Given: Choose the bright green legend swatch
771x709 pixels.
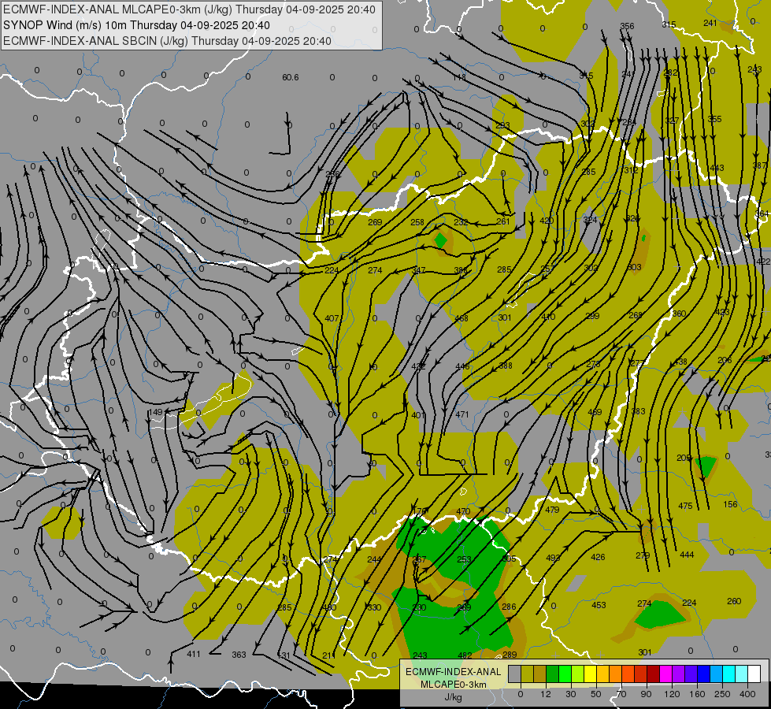Looking at the screenshot, I should (565, 674).
